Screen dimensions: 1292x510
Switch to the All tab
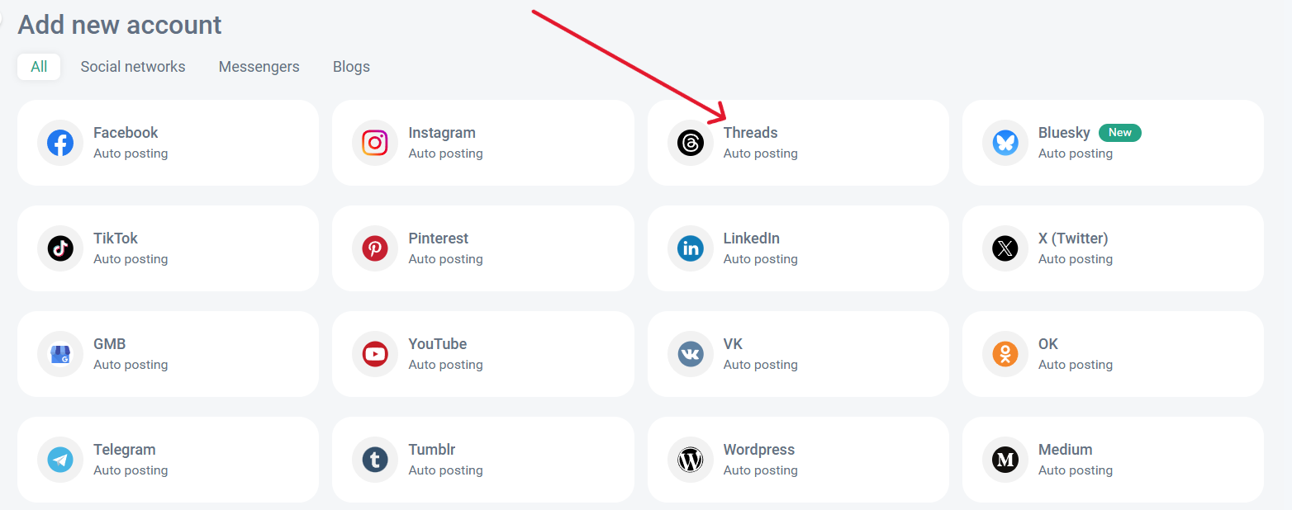(39, 67)
